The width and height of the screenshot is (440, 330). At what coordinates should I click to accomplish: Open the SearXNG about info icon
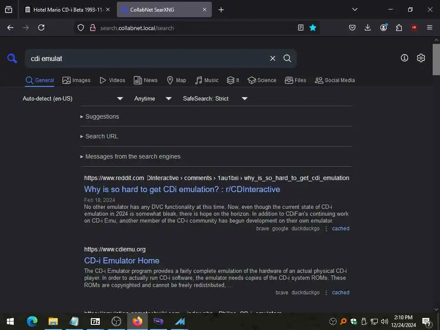[404, 58]
